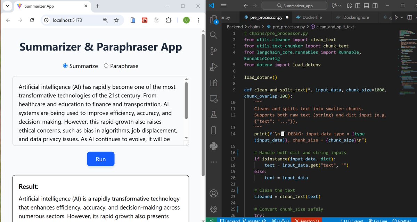This screenshot has width=417, height=222.
Task: Click the chains breadcrumb segment
Action: [x=254, y=26]
